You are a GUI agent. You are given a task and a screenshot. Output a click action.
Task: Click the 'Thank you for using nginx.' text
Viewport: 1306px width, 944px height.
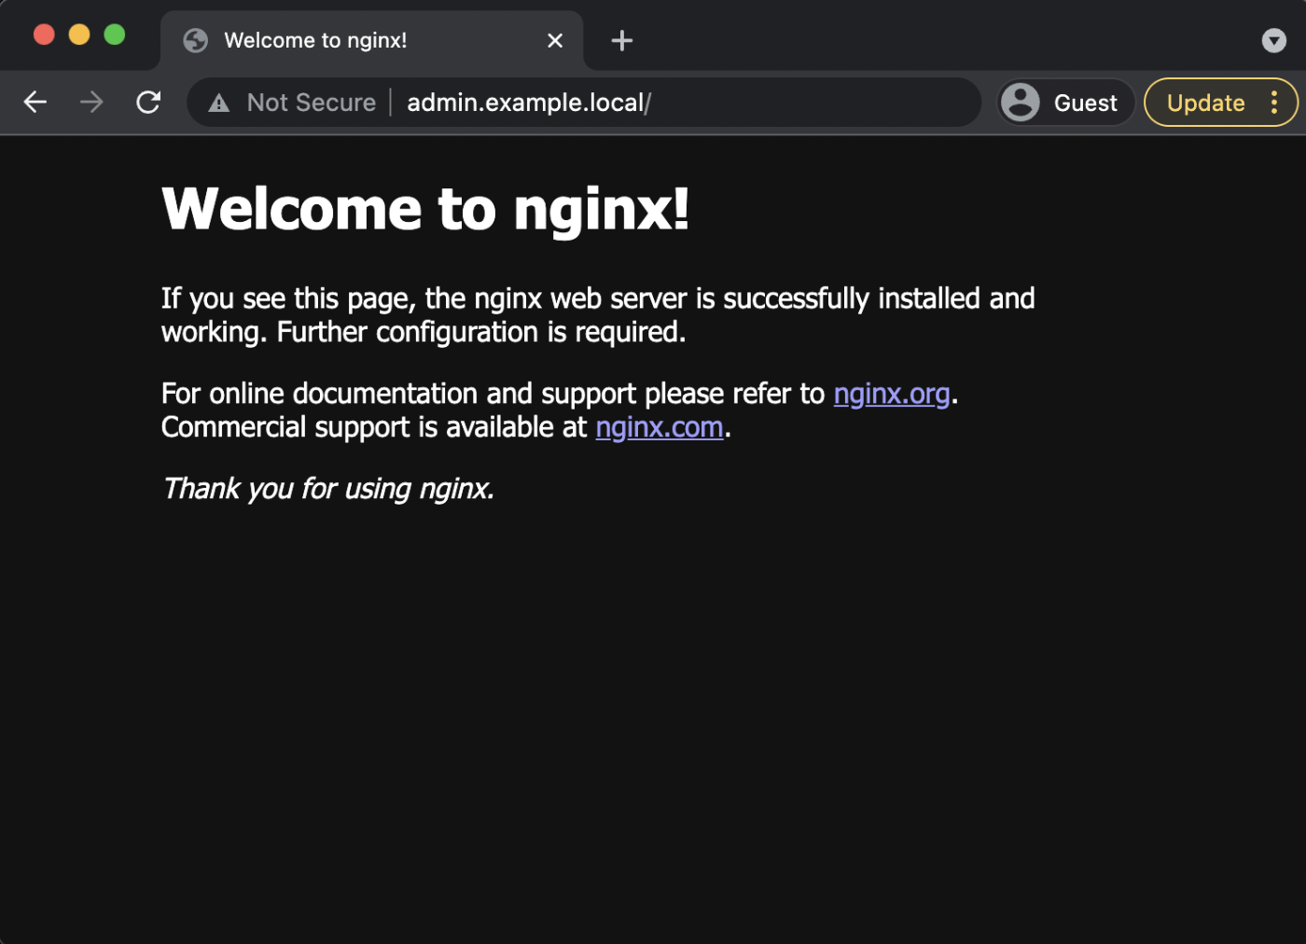[328, 489]
